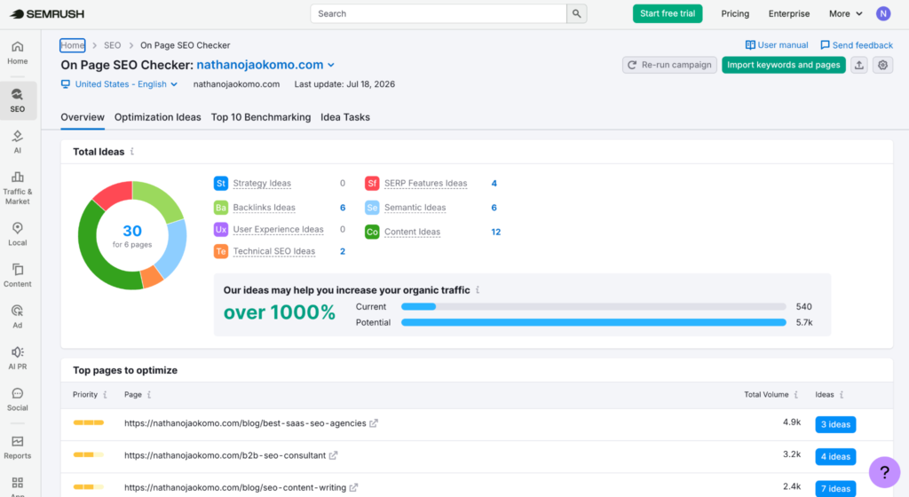
Task: Click the Ideas column info icon
Action: click(x=842, y=394)
